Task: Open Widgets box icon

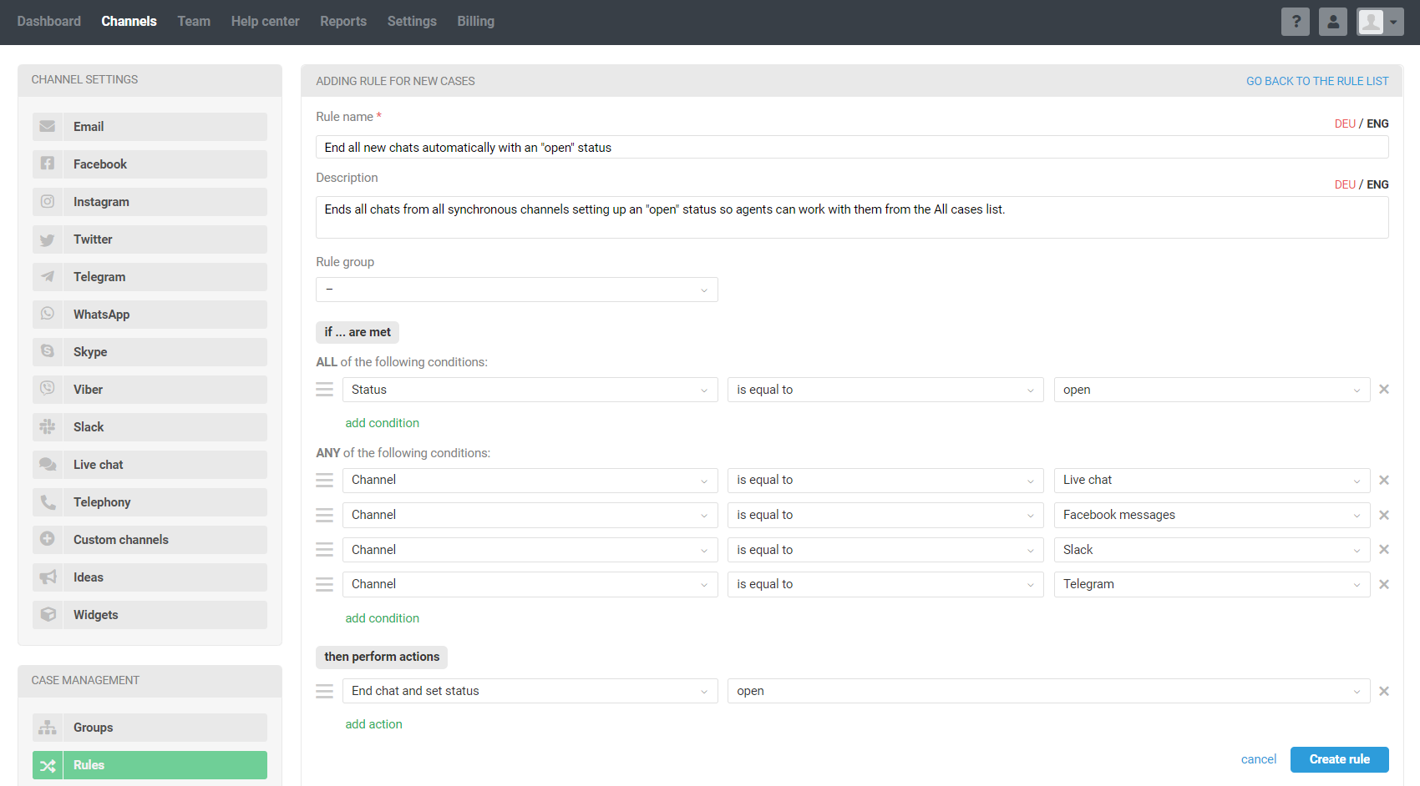Action: (48, 615)
